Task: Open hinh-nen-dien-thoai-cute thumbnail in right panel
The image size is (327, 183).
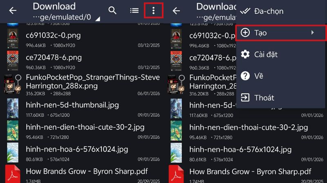Action: (x=176, y=131)
